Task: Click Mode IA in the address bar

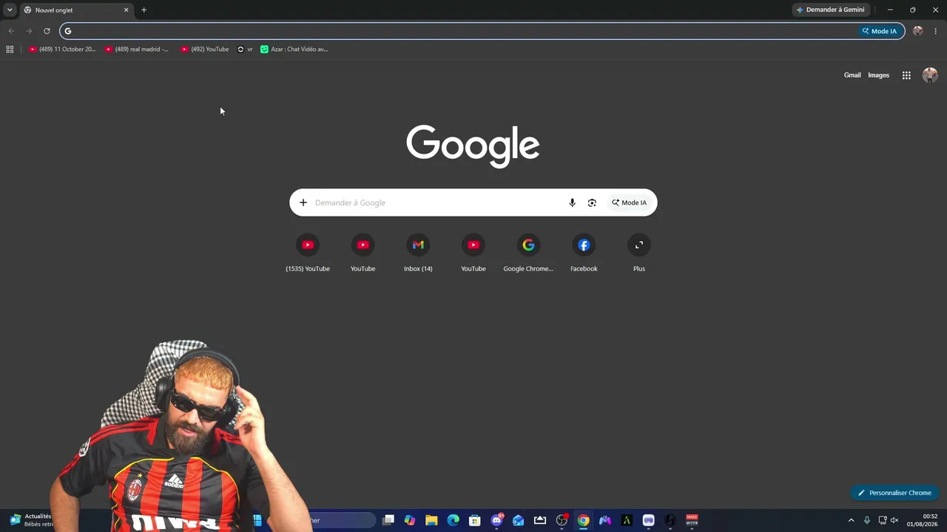Action: tap(880, 31)
